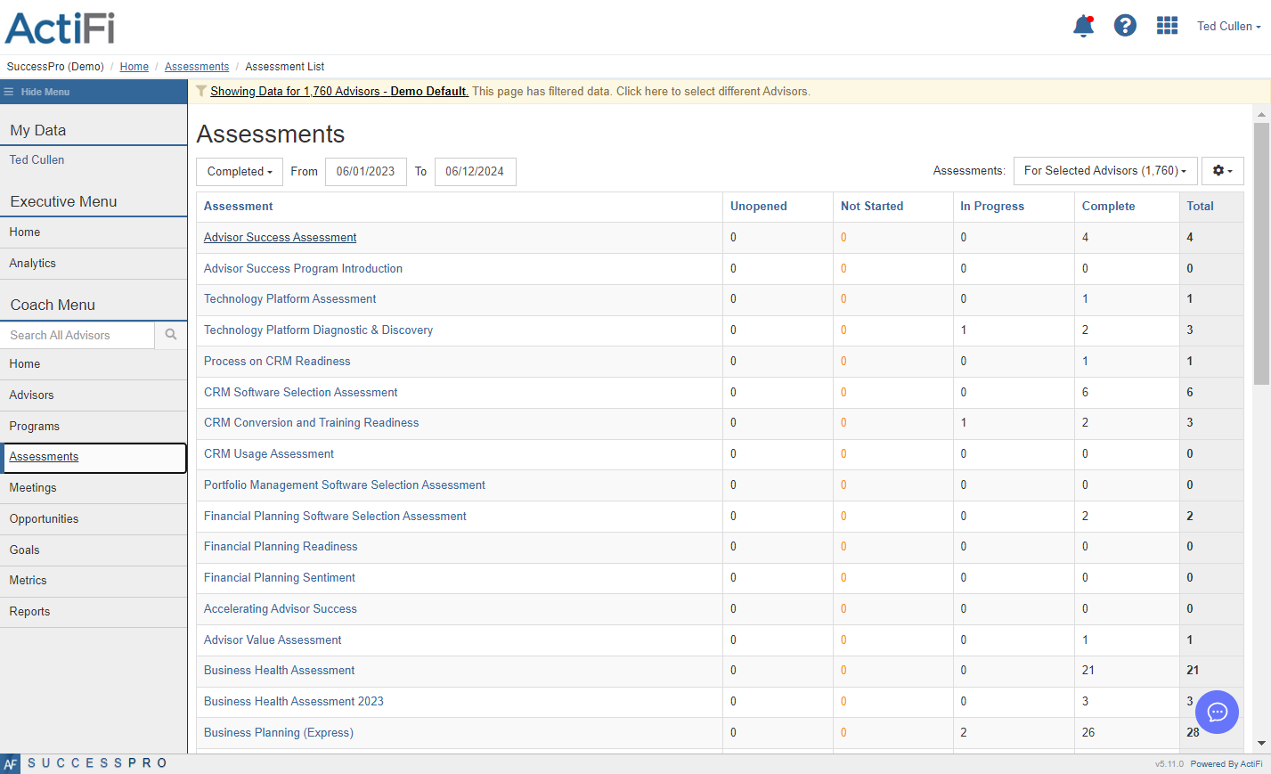Click the To date field 06/12/2024
This screenshot has width=1271, height=774.
coord(475,172)
